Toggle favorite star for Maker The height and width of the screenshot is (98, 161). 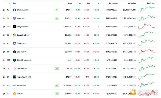click(x=4, y=85)
